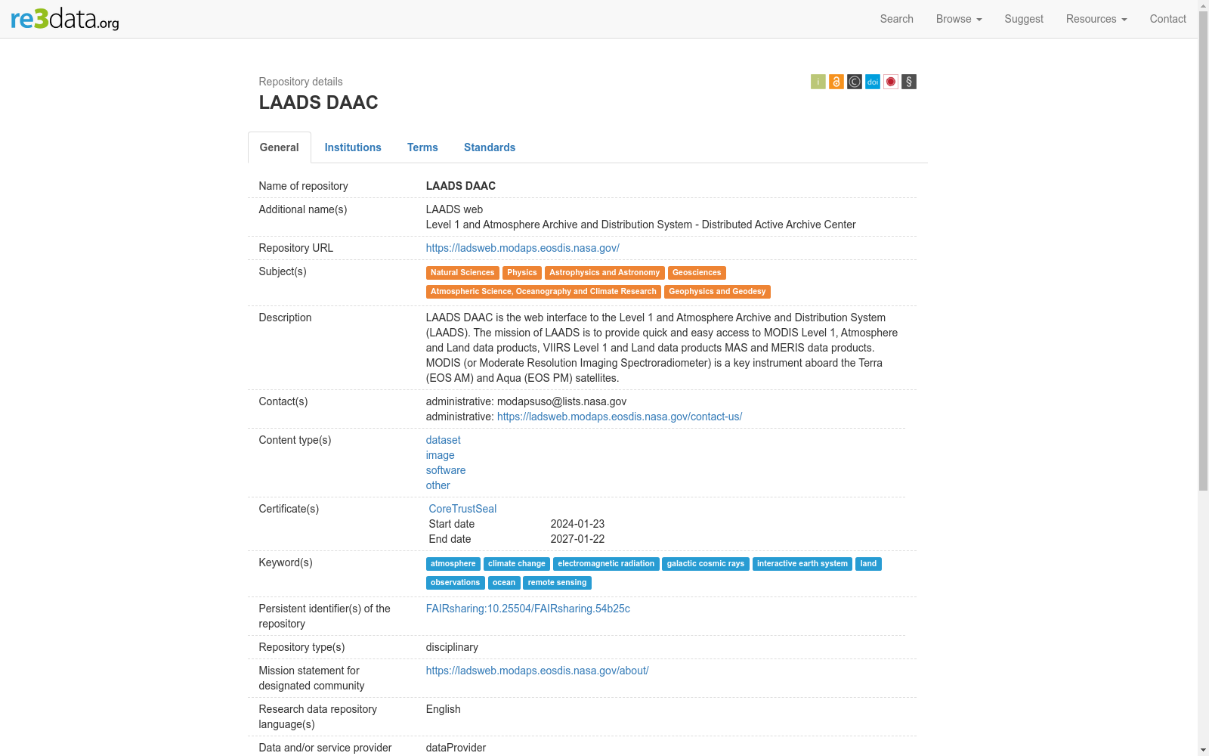This screenshot has width=1209, height=756.
Task: Open the Browse dropdown menu
Action: pyautogui.click(x=959, y=19)
